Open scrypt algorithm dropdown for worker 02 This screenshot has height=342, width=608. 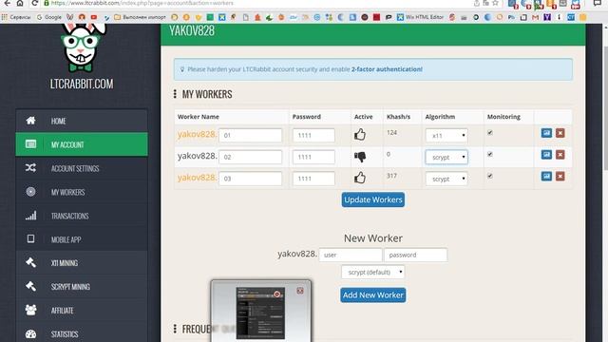(446, 157)
